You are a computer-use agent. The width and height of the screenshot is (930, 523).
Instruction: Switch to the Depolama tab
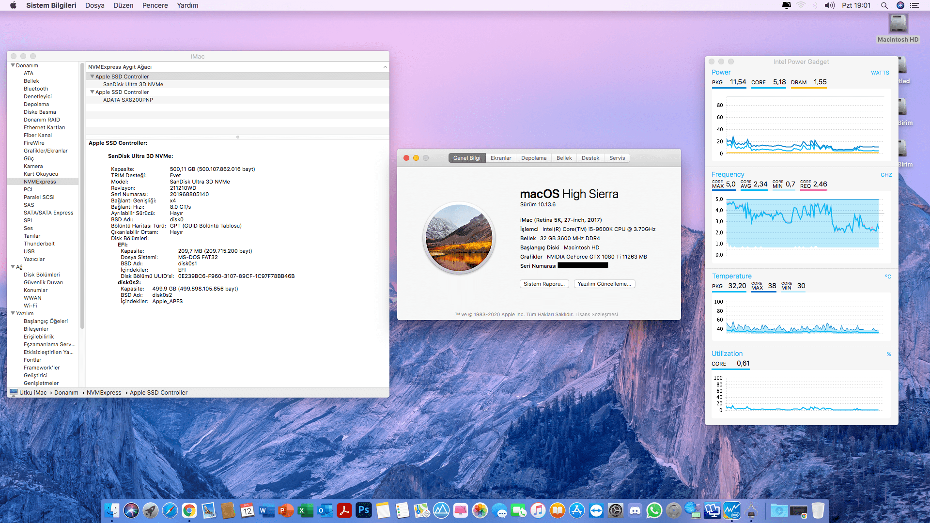[533, 158]
